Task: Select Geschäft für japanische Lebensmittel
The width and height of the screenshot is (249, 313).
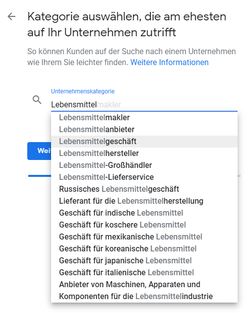Action: pyautogui.click(x=144, y=261)
